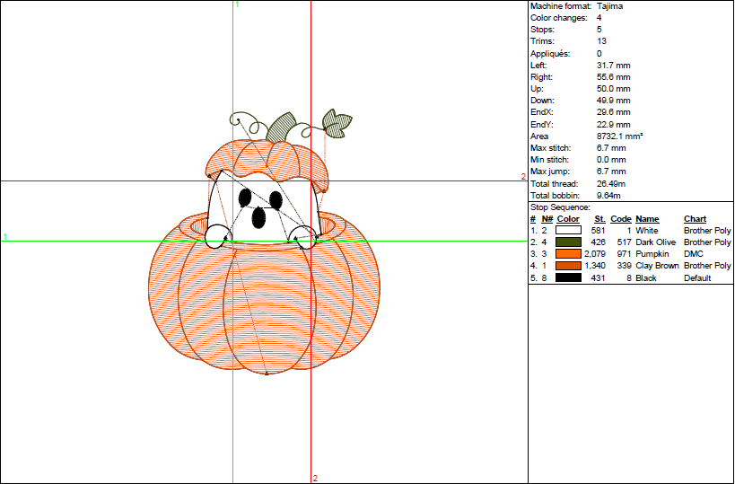
Task: Select the 'Clay Brown' thread name
Action: (x=657, y=266)
